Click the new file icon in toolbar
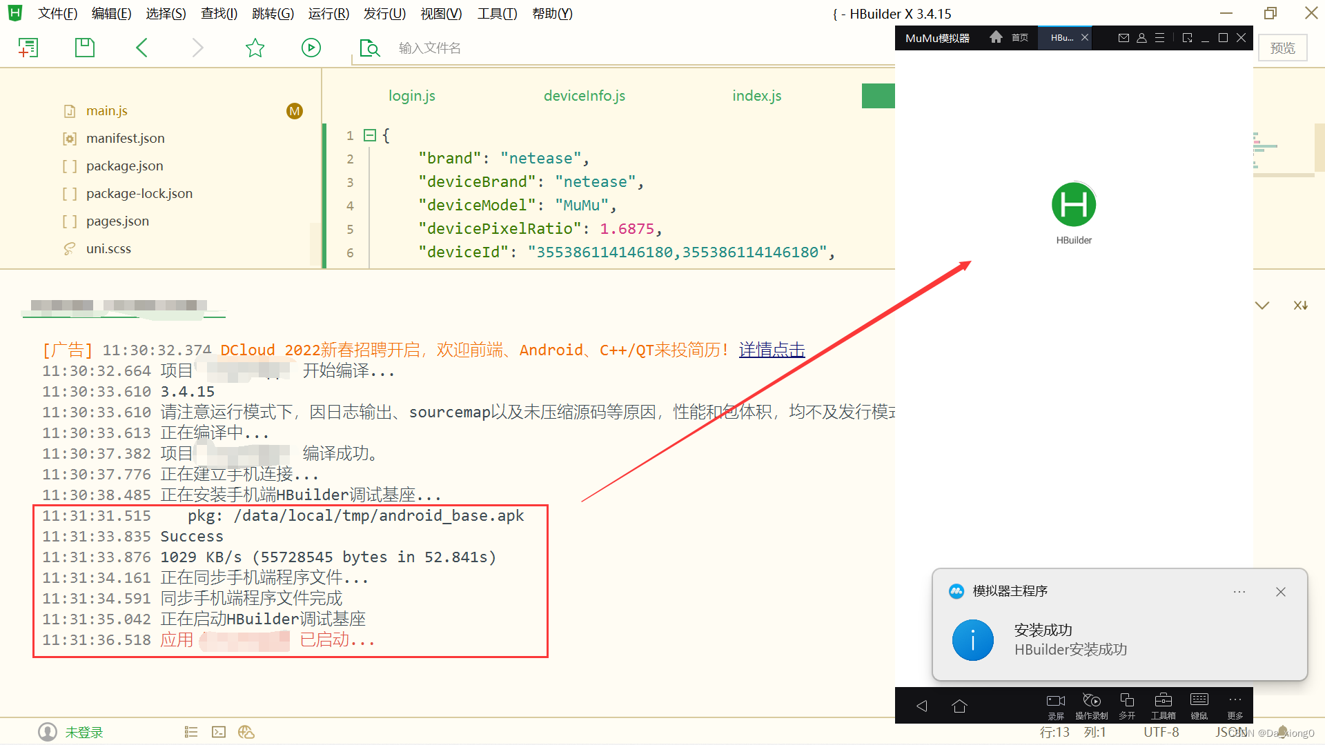The width and height of the screenshot is (1325, 745). tap(28, 48)
